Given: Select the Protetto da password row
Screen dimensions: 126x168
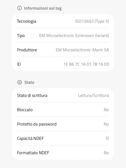Looking at the screenshot, I should click(63, 124).
